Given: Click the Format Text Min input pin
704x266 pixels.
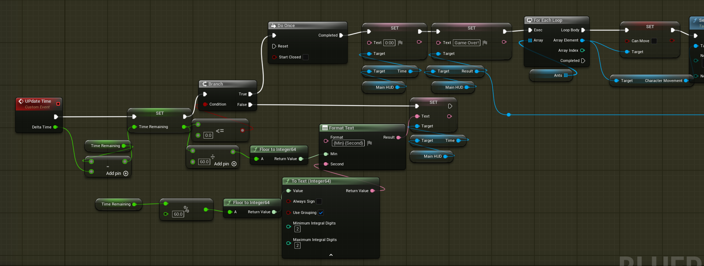Looking at the screenshot, I should 326,154.
